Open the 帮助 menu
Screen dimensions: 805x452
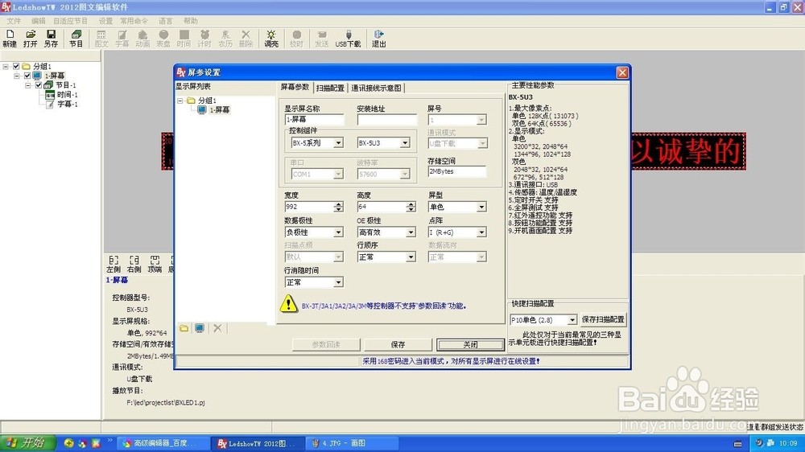(191, 21)
